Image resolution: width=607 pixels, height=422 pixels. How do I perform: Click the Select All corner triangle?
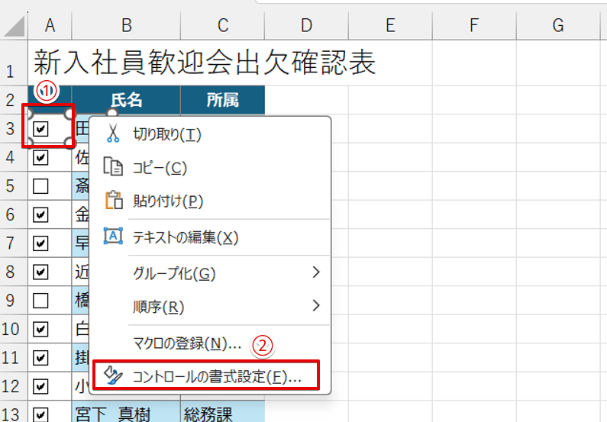click(x=15, y=26)
